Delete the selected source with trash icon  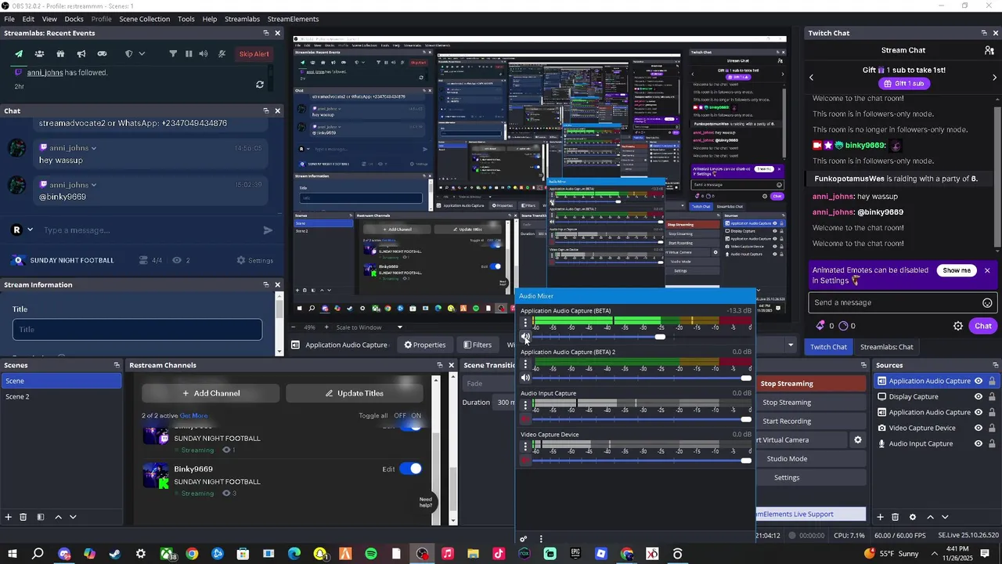896,517
